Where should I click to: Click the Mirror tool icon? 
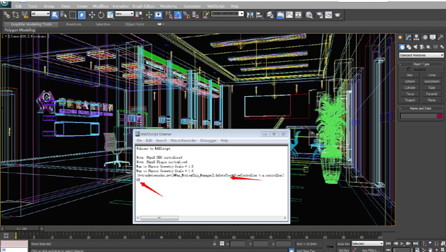click(x=250, y=15)
